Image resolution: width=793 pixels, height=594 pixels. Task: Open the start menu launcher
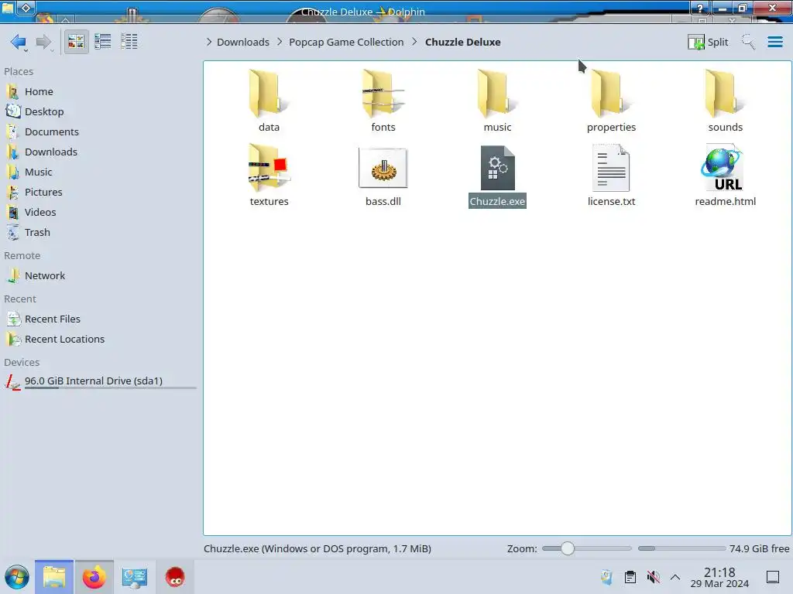17,577
